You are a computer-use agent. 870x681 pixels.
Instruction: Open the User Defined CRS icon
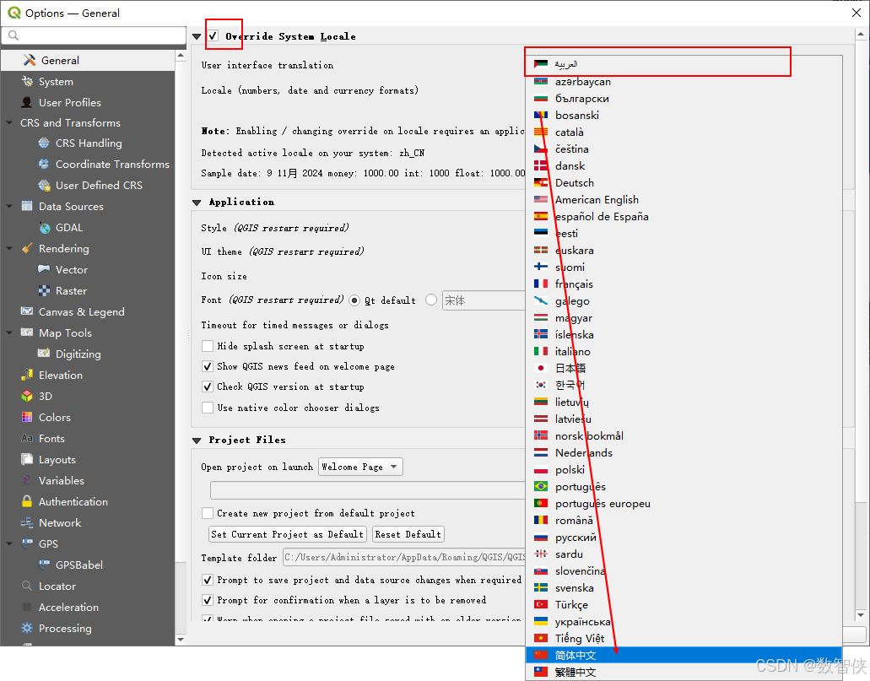point(44,185)
